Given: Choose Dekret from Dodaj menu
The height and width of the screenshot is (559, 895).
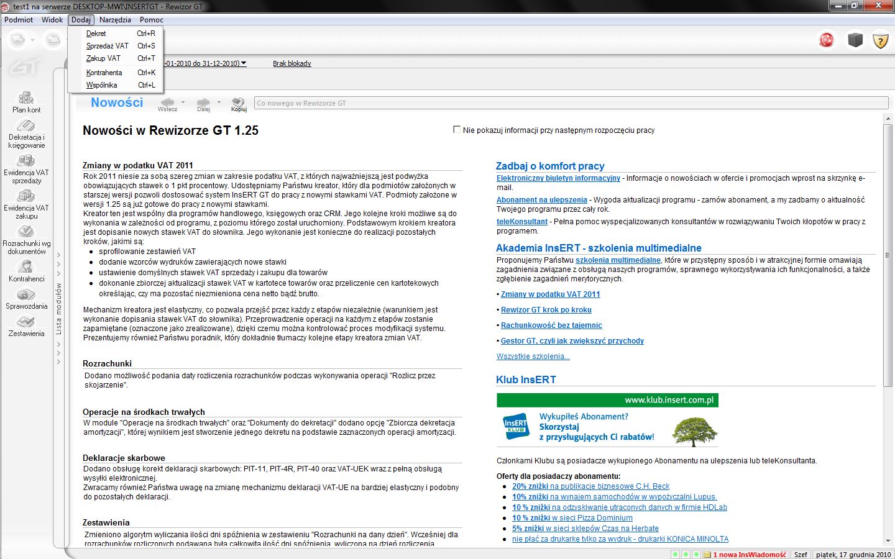Looking at the screenshot, I should (x=116, y=34).
